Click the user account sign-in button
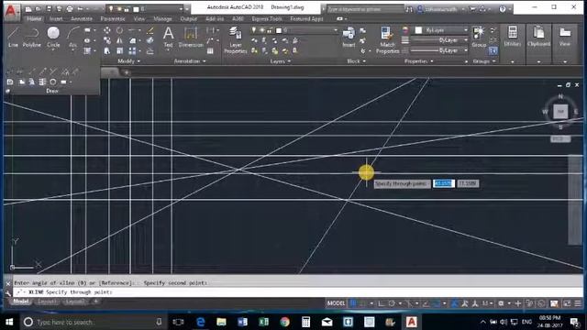 click(440, 9)
